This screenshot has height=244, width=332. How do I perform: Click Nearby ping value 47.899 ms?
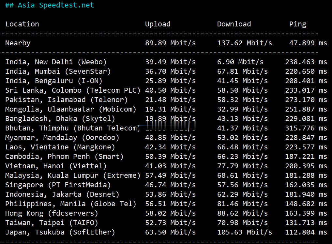308,43
